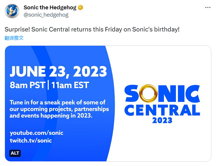Click the gold verified badge

click(x=81, y=8)
